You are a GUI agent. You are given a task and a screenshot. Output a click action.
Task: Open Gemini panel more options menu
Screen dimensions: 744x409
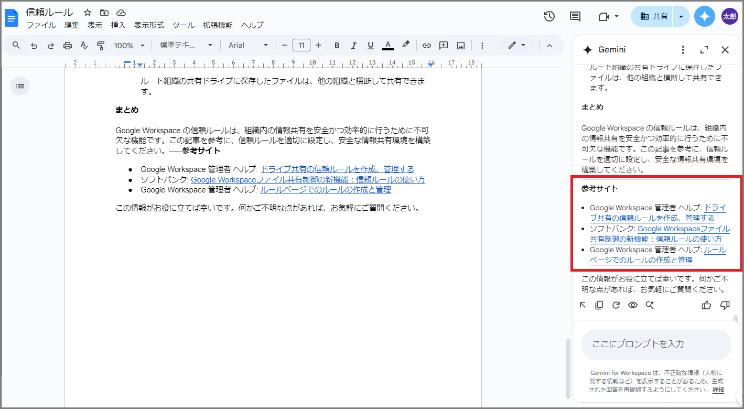click(x=683, y=50)
